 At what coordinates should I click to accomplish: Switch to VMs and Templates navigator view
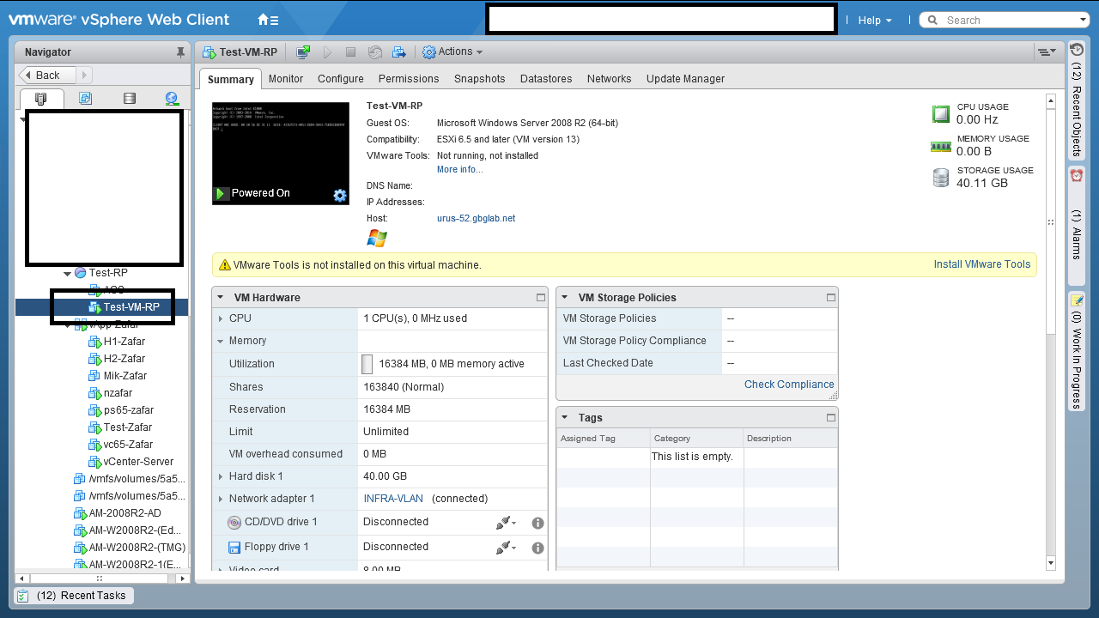point(85,98)
